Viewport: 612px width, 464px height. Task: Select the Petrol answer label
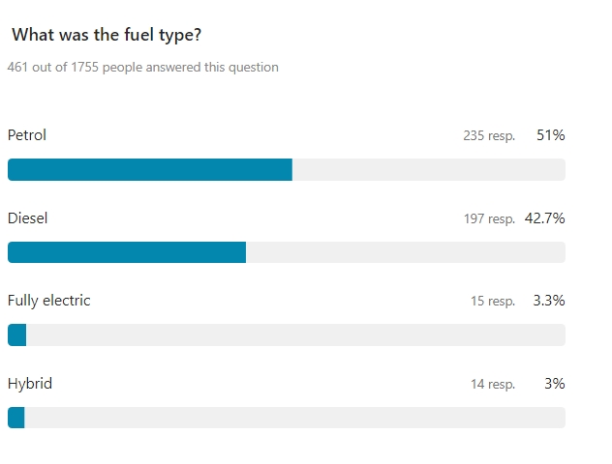(27, 135)
